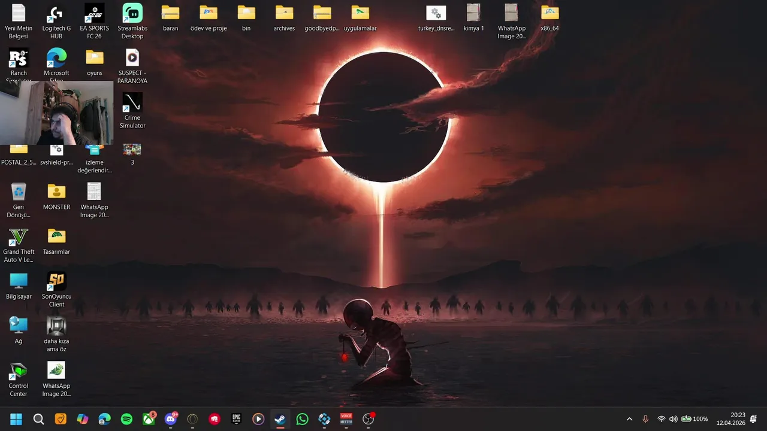Select the izleme değerlendir desktop item label
The height and width of the screenshot is (431, 767).
click(x=94, y=166)
